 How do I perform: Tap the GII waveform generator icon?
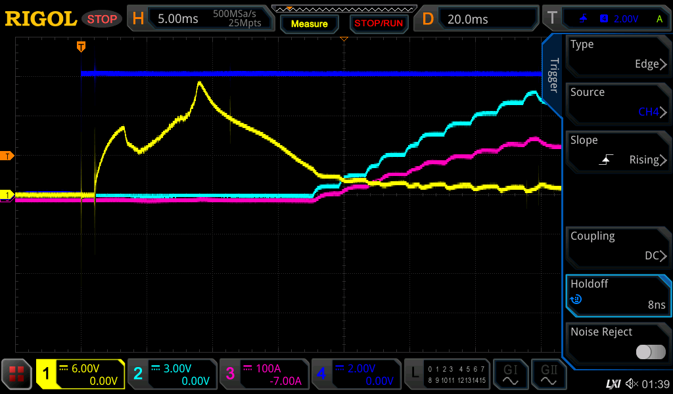coord(548,374)
